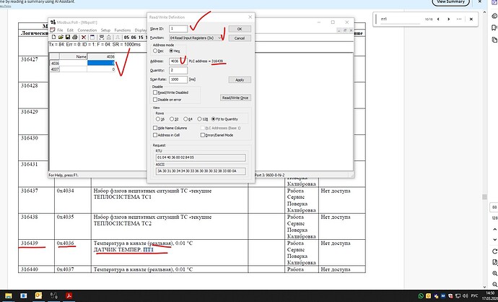Click the Save floppy disk toolbar icon

(67, 37)
